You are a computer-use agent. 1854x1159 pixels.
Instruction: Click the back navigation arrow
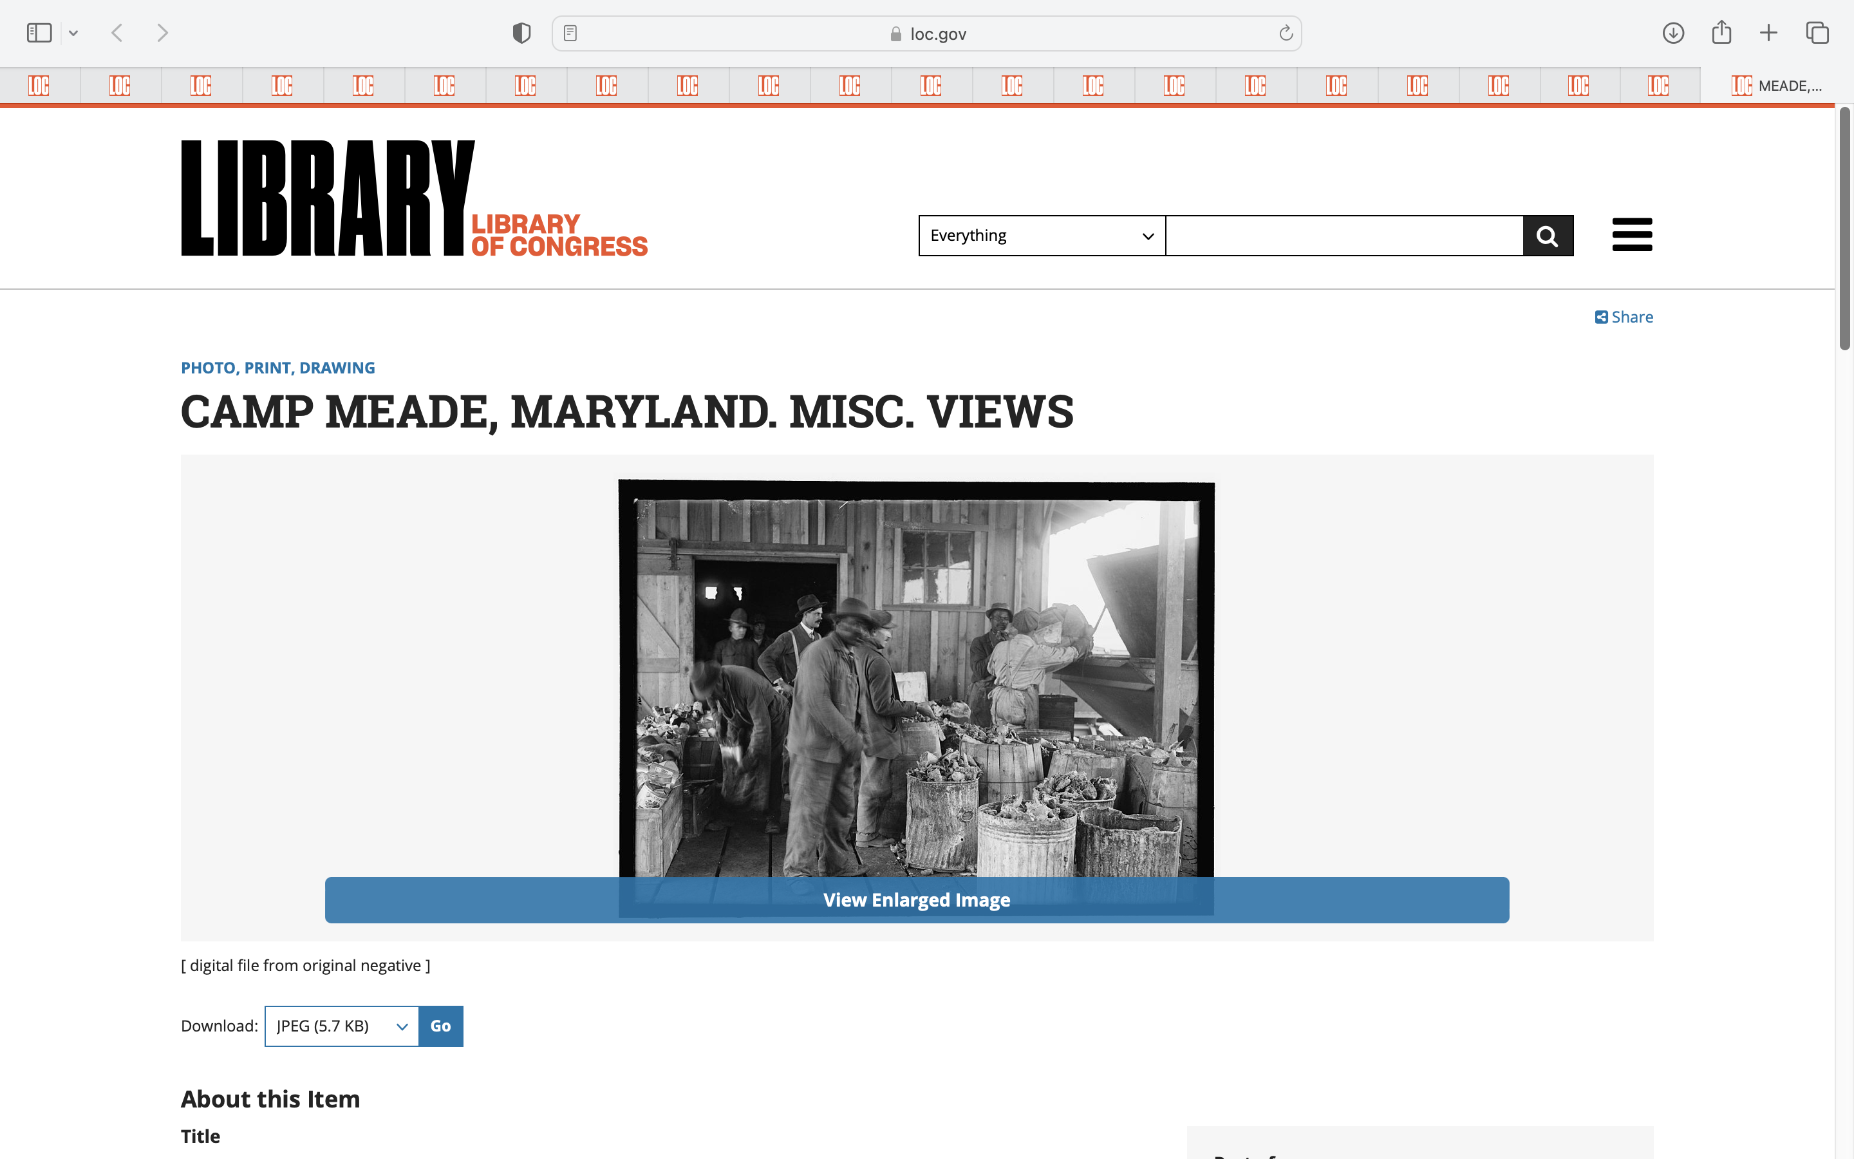(x=117, y=33)
